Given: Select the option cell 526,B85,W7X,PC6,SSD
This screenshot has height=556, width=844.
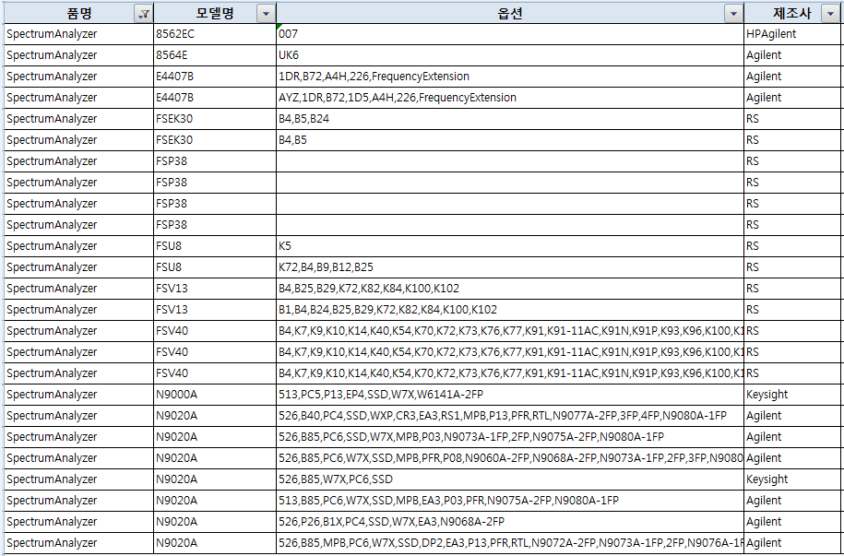Looking at the screenshot, I should [x=509, y=479].
